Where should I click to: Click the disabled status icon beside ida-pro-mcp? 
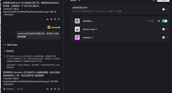coord(96,29)
